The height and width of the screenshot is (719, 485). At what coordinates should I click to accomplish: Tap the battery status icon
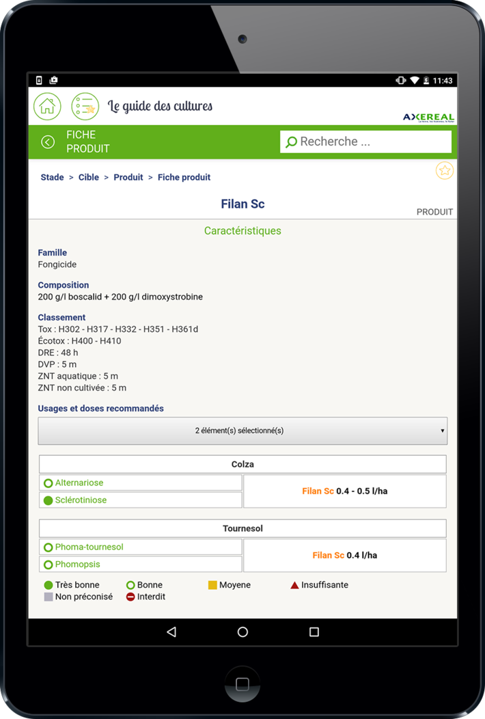[426, 80]
